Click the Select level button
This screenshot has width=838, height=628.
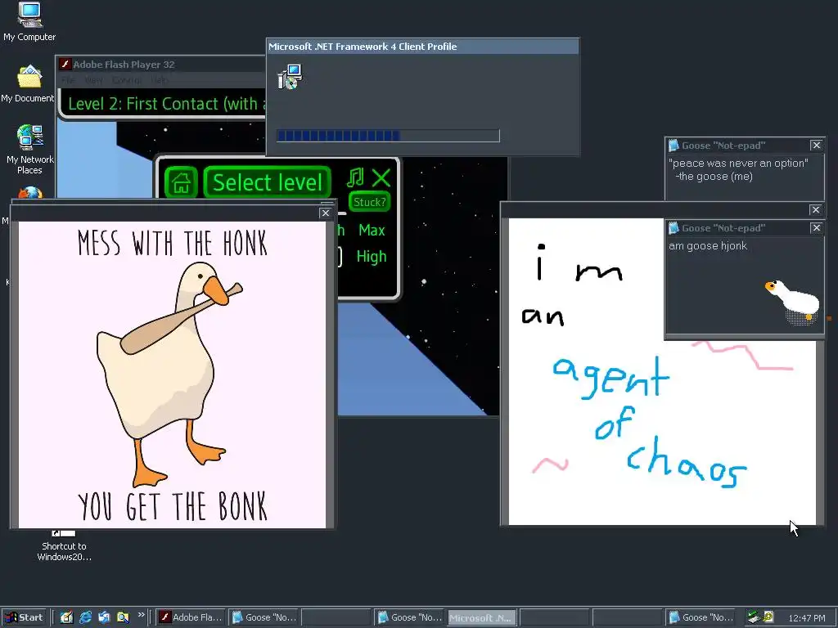(268, 182)
